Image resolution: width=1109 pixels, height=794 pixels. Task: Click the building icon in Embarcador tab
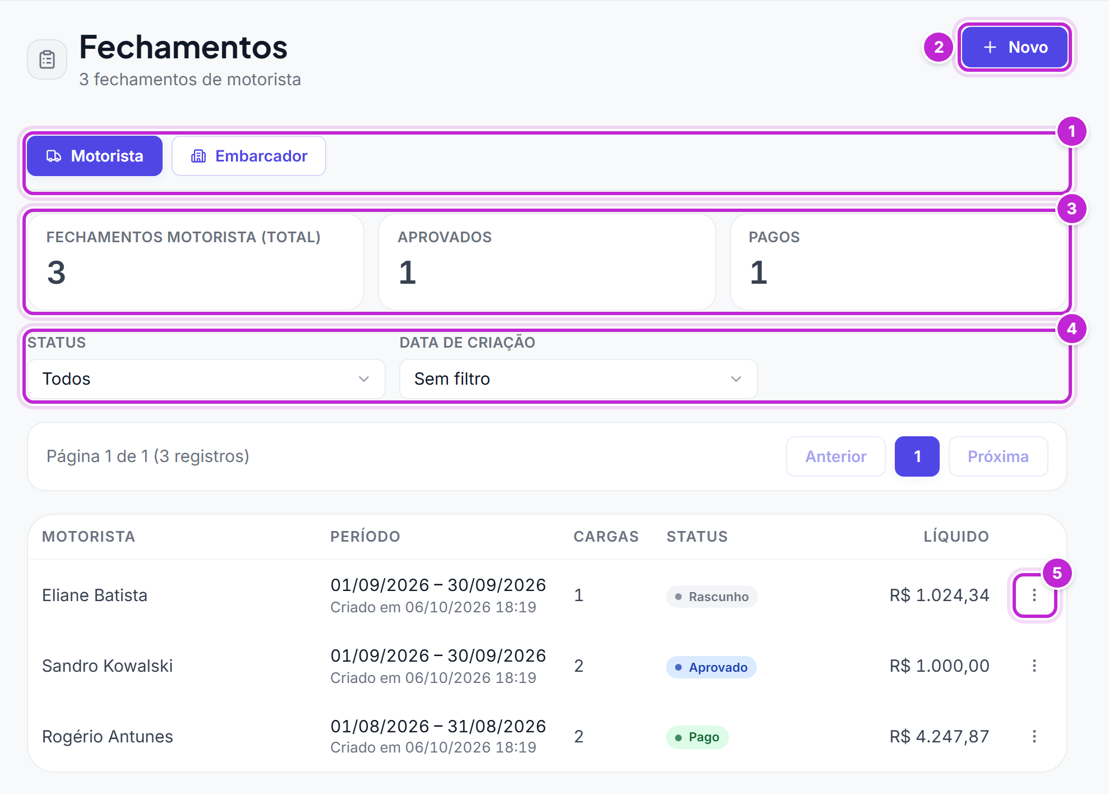(x=198, y=156)
